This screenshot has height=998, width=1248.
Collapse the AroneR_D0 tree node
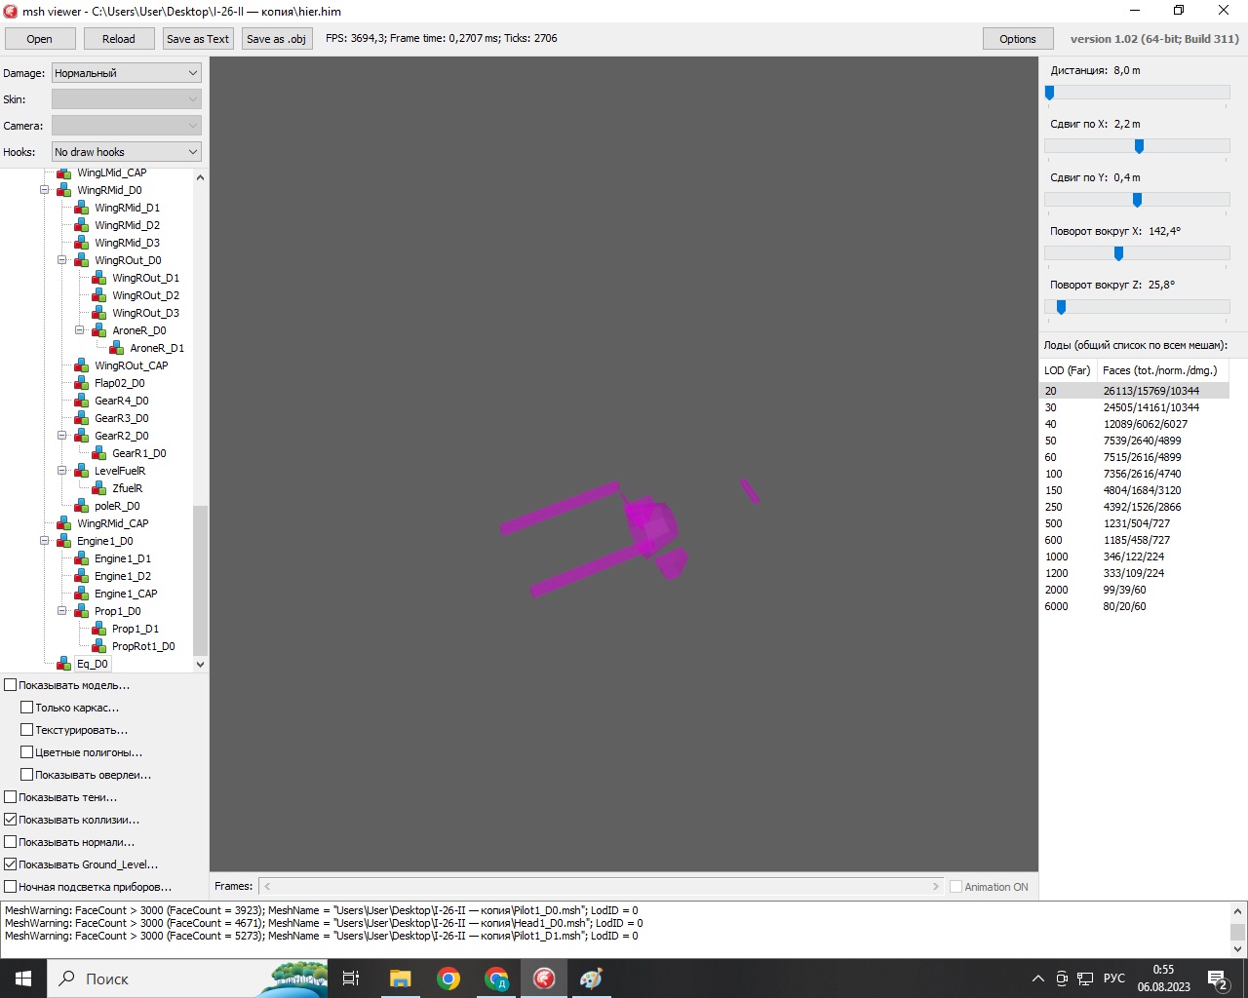click(x=80, y=330)
